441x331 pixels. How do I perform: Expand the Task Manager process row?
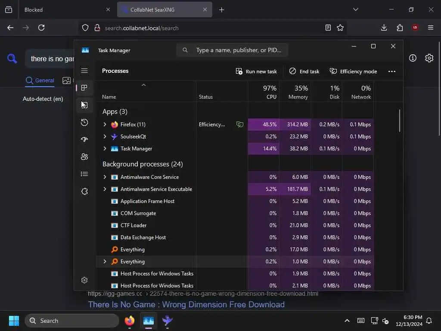[105, 149]
